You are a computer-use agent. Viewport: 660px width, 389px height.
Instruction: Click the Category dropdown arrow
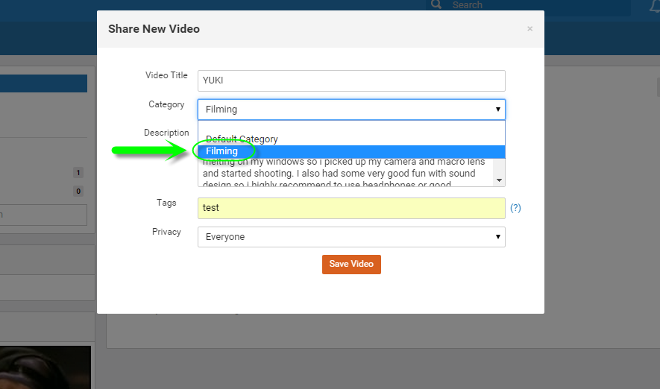point(498,110)
